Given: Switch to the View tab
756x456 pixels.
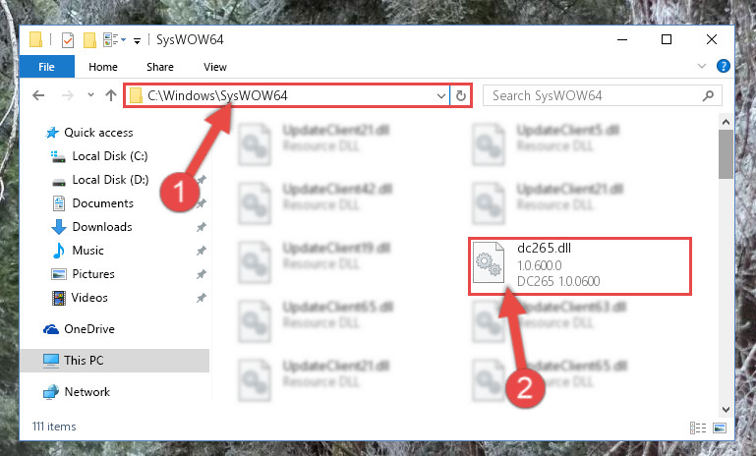Looking at the screenshot, I should [x=215, y=67].
